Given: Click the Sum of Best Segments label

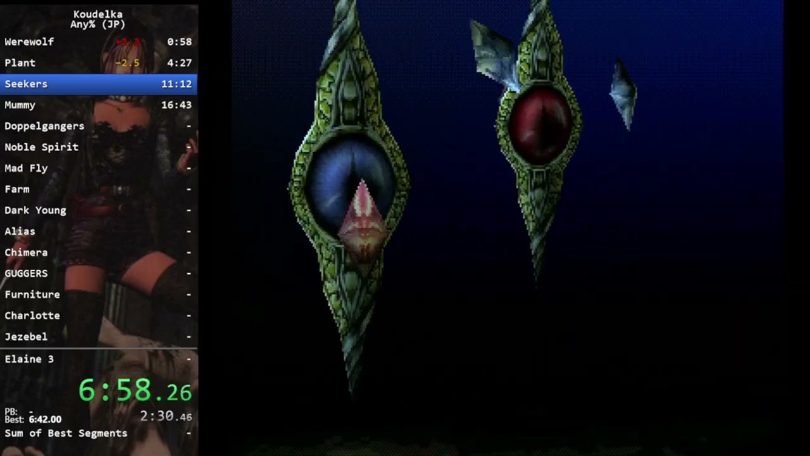Looking at the screenshot, I should 66,433.
